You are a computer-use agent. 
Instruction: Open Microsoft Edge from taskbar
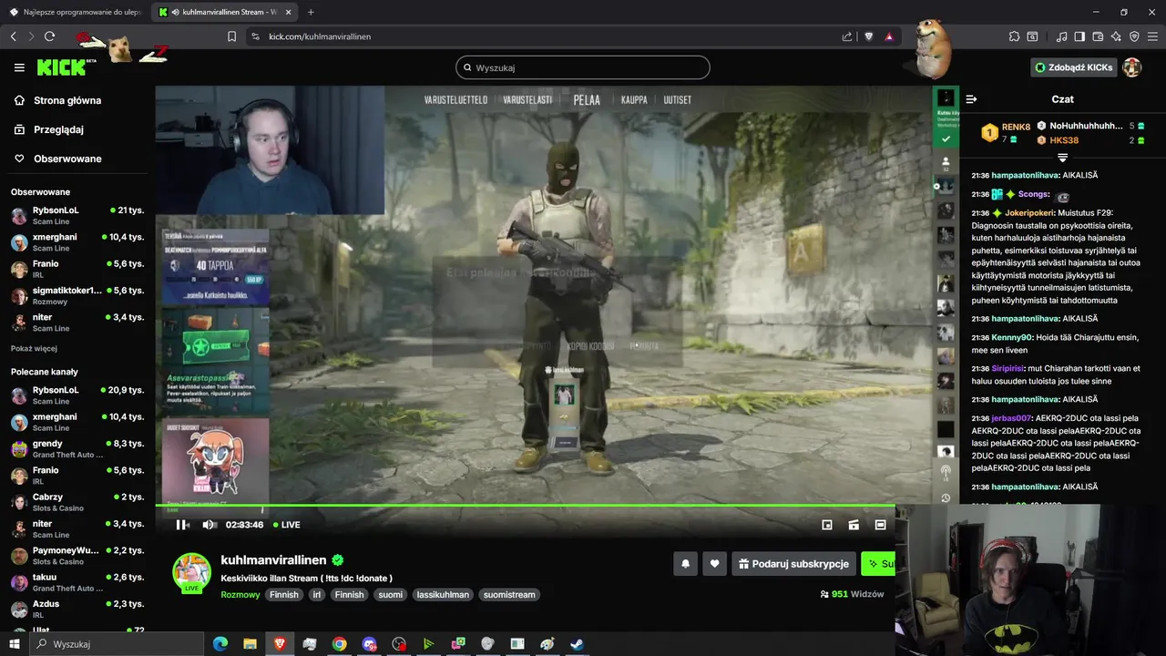[220, 644]
